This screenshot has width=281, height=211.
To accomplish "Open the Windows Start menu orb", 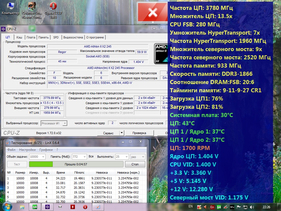I will (7, 207).
